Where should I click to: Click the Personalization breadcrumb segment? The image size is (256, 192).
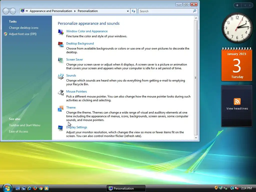88,11
